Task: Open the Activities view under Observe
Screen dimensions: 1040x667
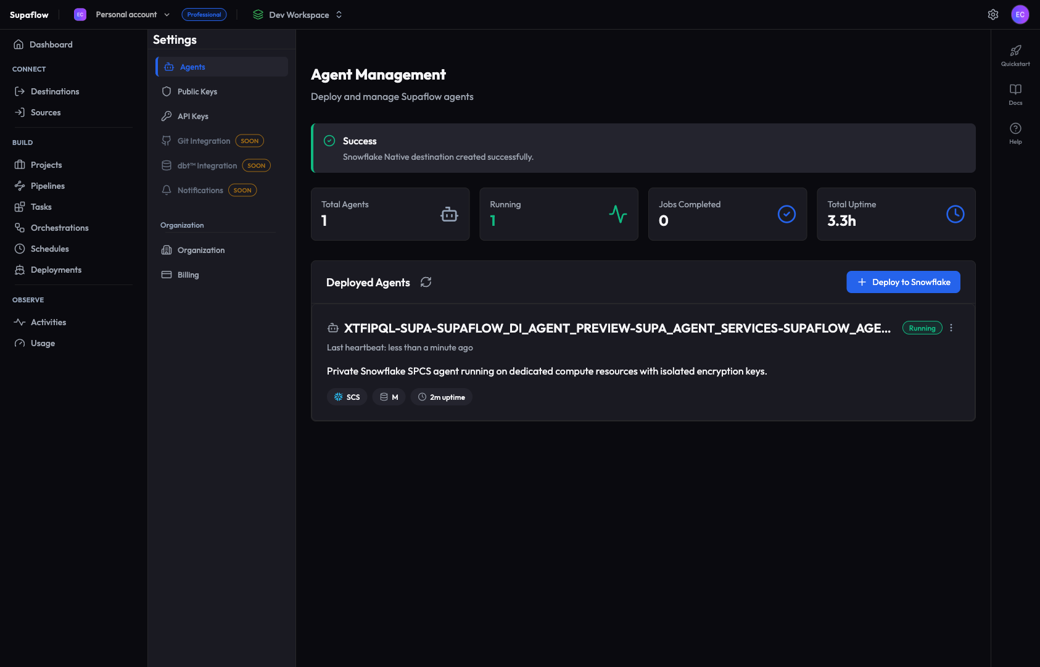Action: click(48, 322)
